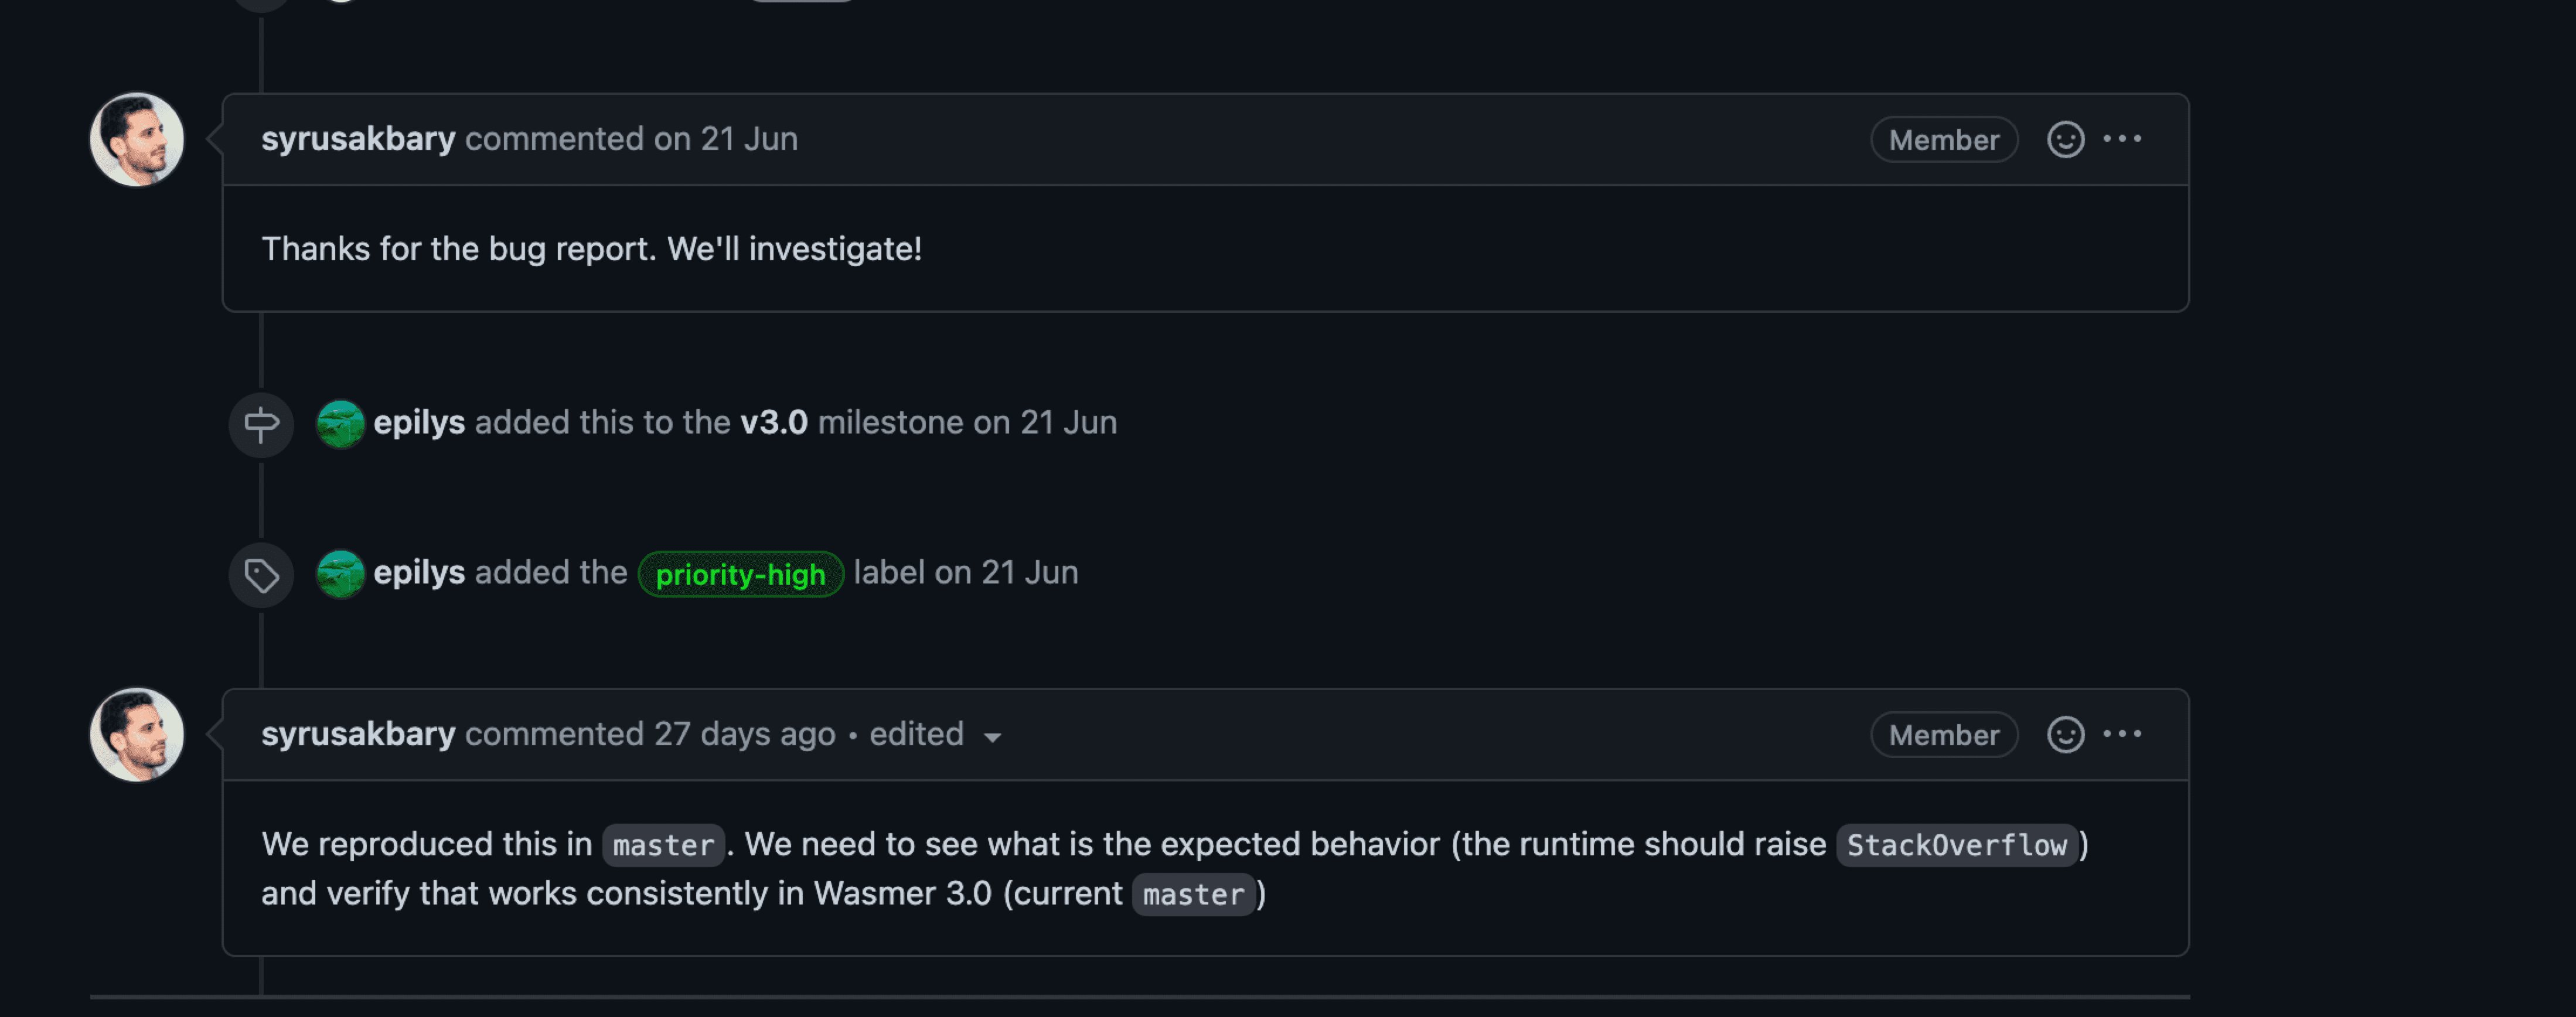This screenshot has height=1017, width=2576.
Task: Click syrusakbary's avatar beside the first comment
Action: click(137, 140)
